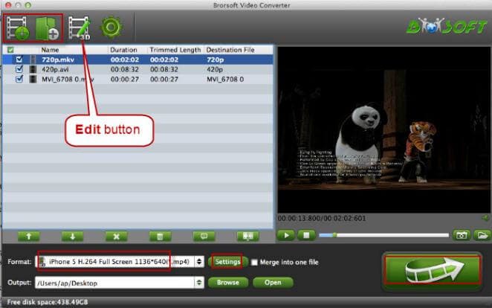Click trimmed length 00:00:27 cell

(164, 80)
